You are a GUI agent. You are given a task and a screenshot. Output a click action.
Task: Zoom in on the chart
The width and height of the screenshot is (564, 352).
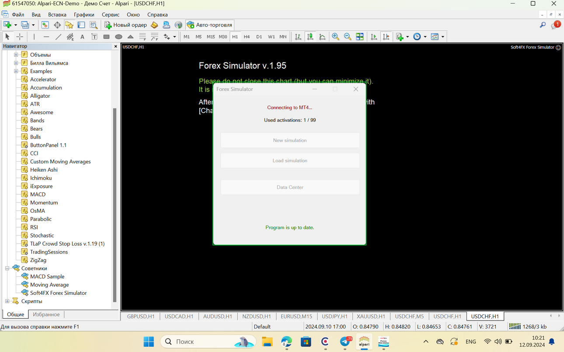335,37
